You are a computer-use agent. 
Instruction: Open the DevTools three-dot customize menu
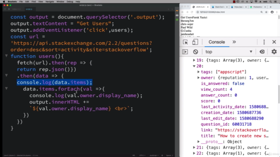(264, 42)
